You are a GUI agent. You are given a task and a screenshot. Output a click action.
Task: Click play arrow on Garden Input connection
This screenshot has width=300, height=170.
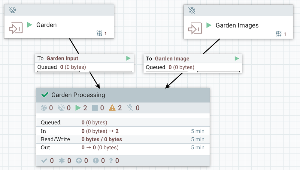(x=128, y=58)
